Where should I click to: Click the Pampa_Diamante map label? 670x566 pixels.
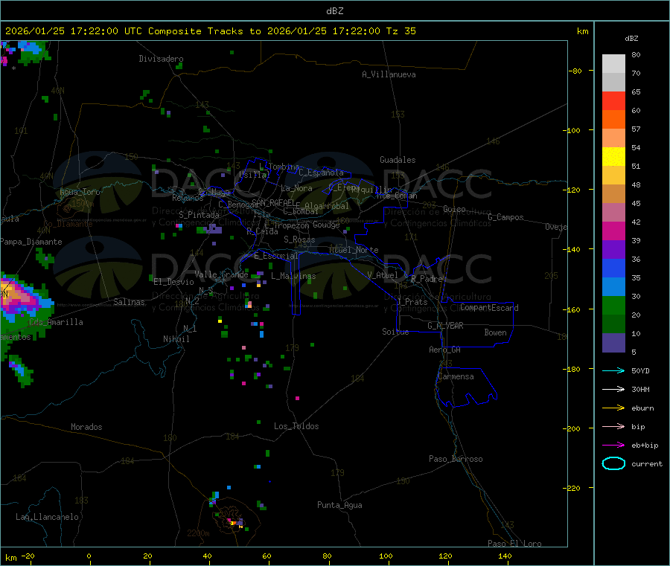(31, 242)
